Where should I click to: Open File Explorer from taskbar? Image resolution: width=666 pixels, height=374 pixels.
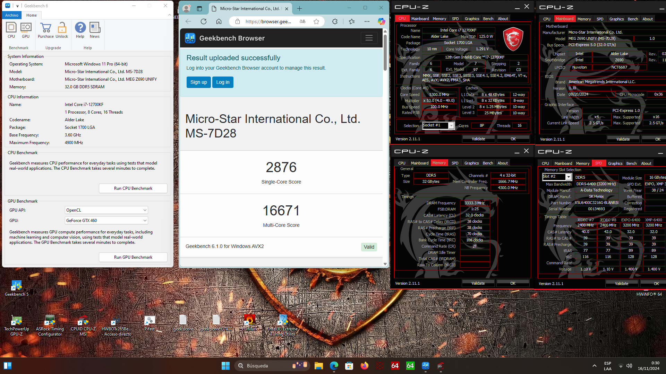(319, 366)
